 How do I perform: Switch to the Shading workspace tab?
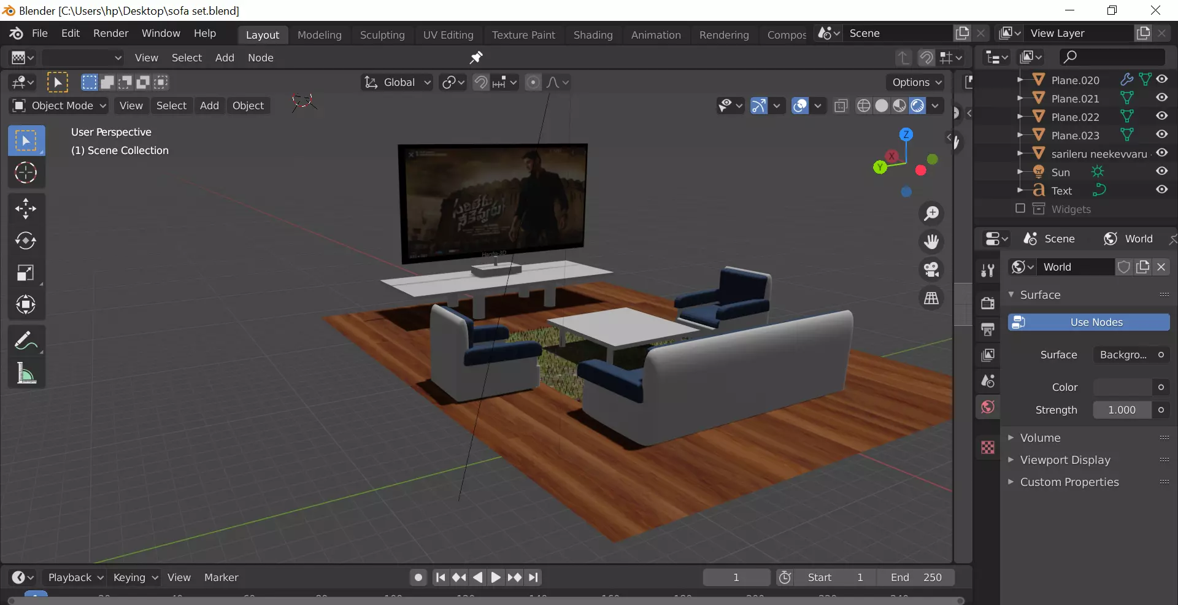[x=593, y=35]
